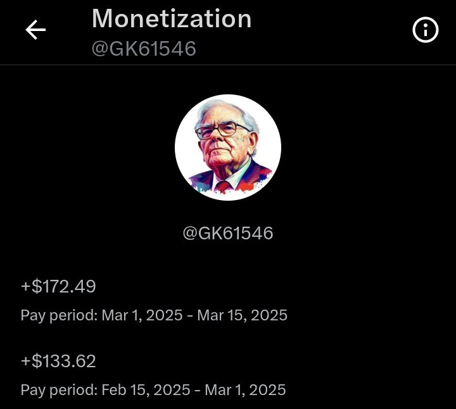Tap the red tie in the avatar image
The width and height of the screenshot is (456, 409).
pos(223,186)
